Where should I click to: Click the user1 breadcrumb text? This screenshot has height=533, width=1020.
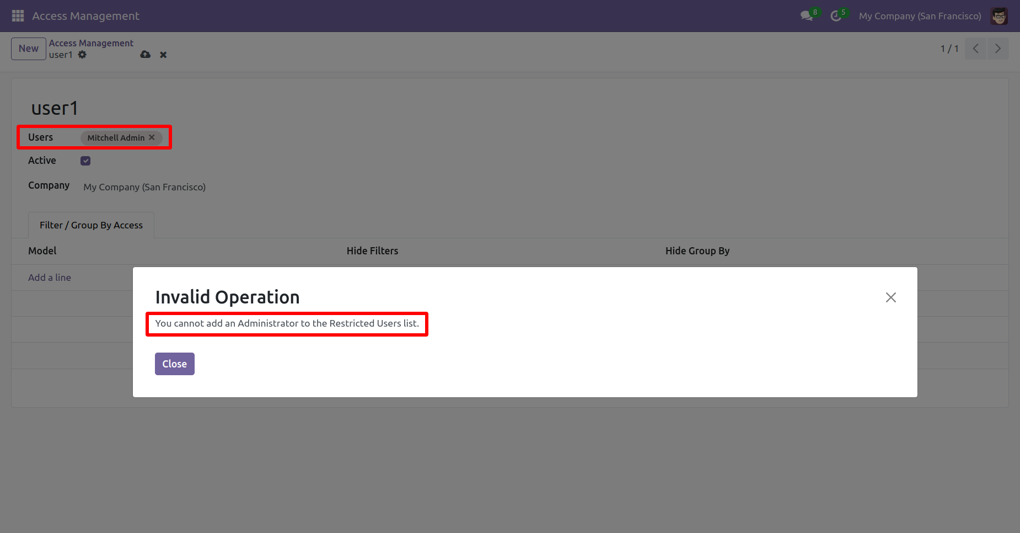tap(61, 55)
